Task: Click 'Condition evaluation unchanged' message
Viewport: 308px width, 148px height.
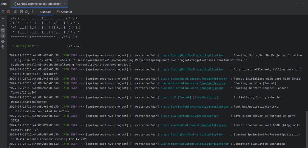Action: [x=259, y=144]
